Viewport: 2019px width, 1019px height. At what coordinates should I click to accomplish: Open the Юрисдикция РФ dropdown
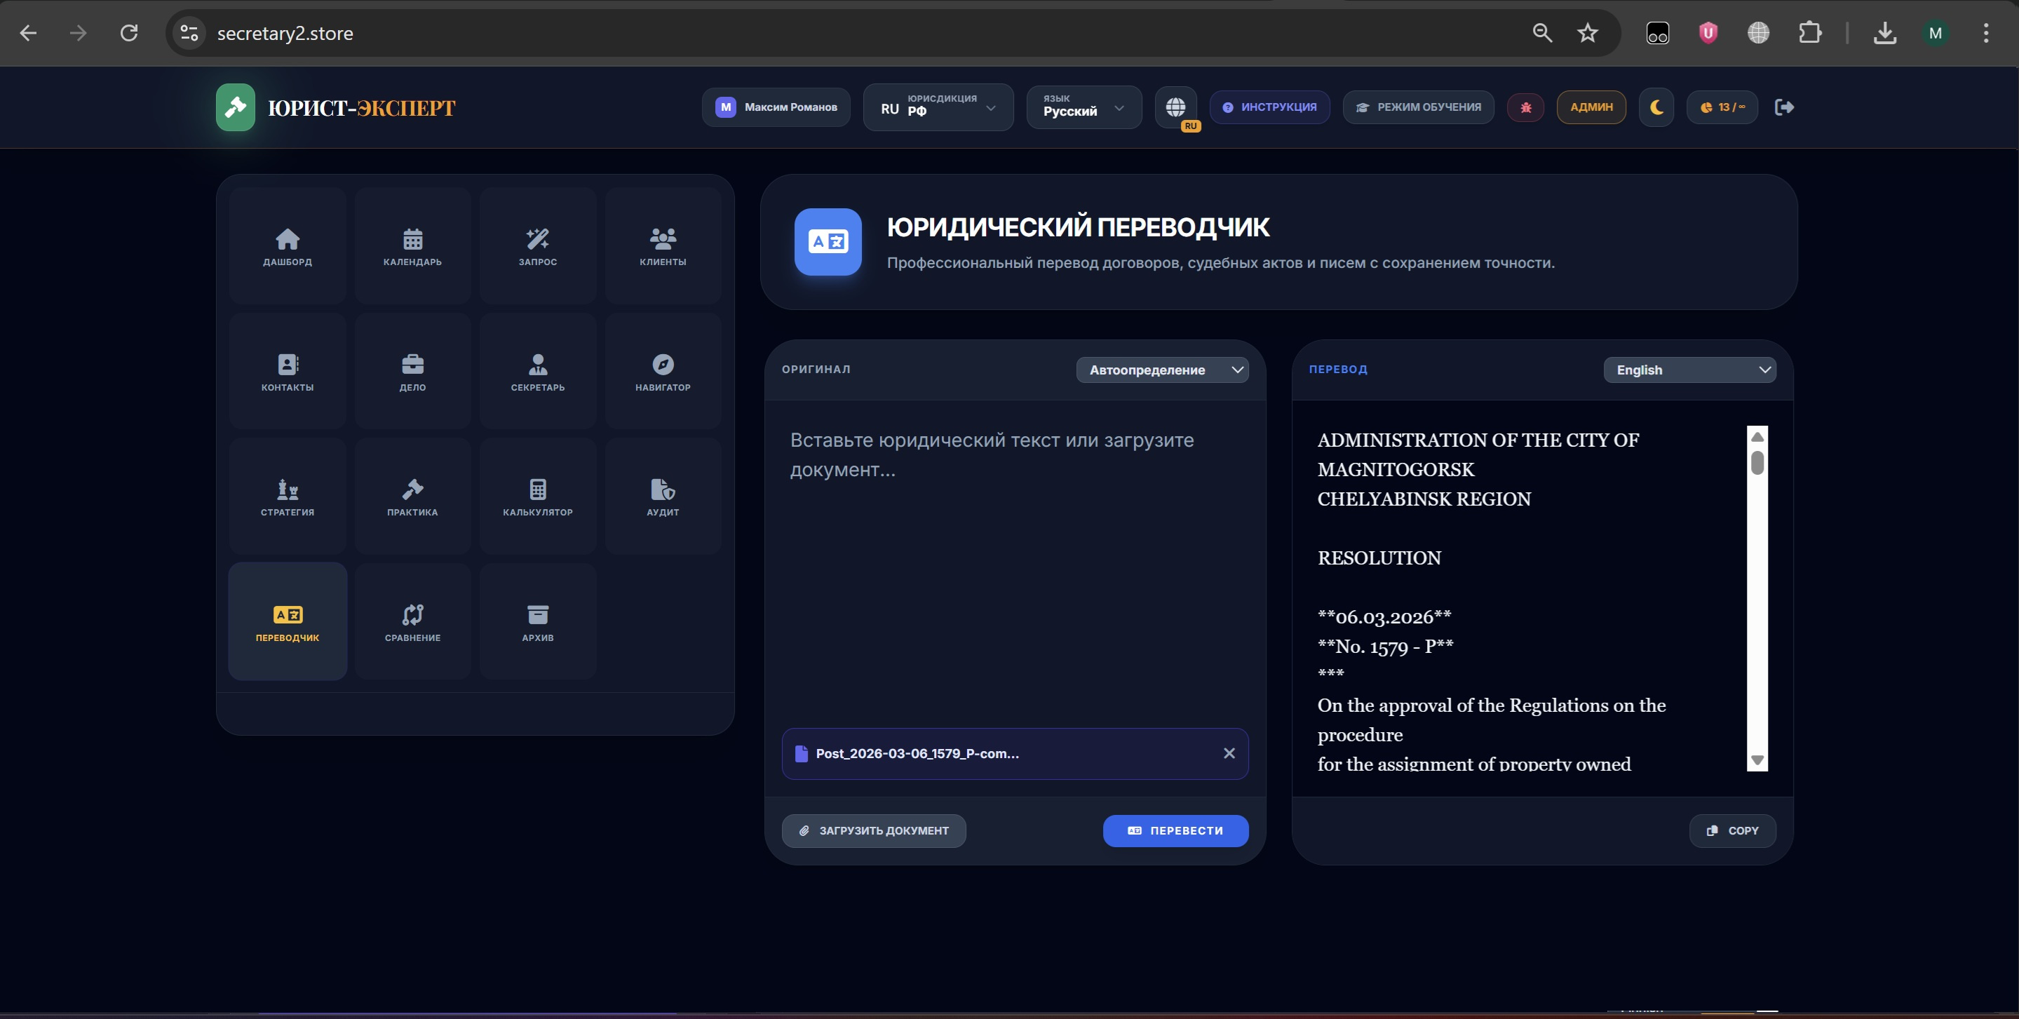[938, 107]
